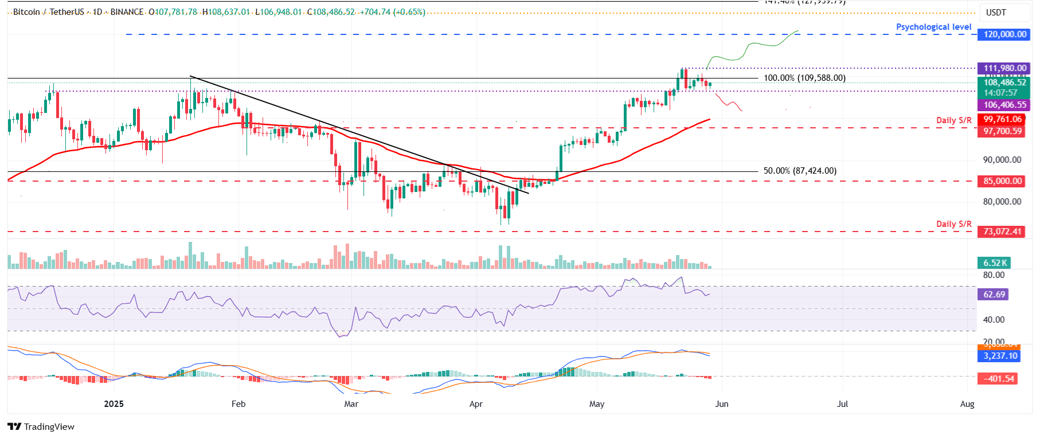
Task: Click the red 99,761.06 moving average tag
Action: 1002,119
